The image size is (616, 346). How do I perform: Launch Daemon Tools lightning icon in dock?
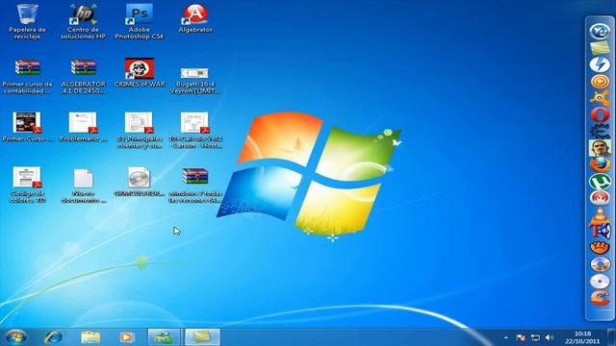pos(600,64)
